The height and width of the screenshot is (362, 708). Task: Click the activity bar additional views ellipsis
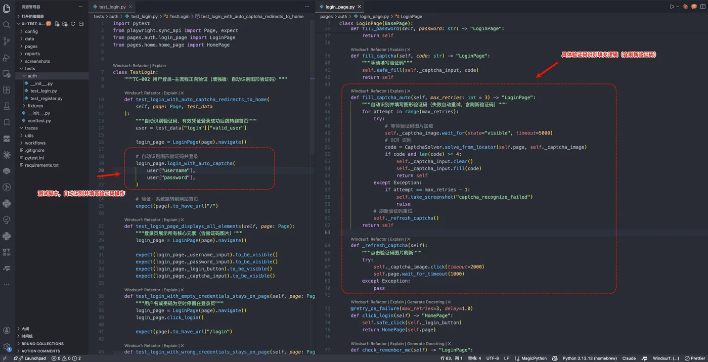click(x=7, y=284)
